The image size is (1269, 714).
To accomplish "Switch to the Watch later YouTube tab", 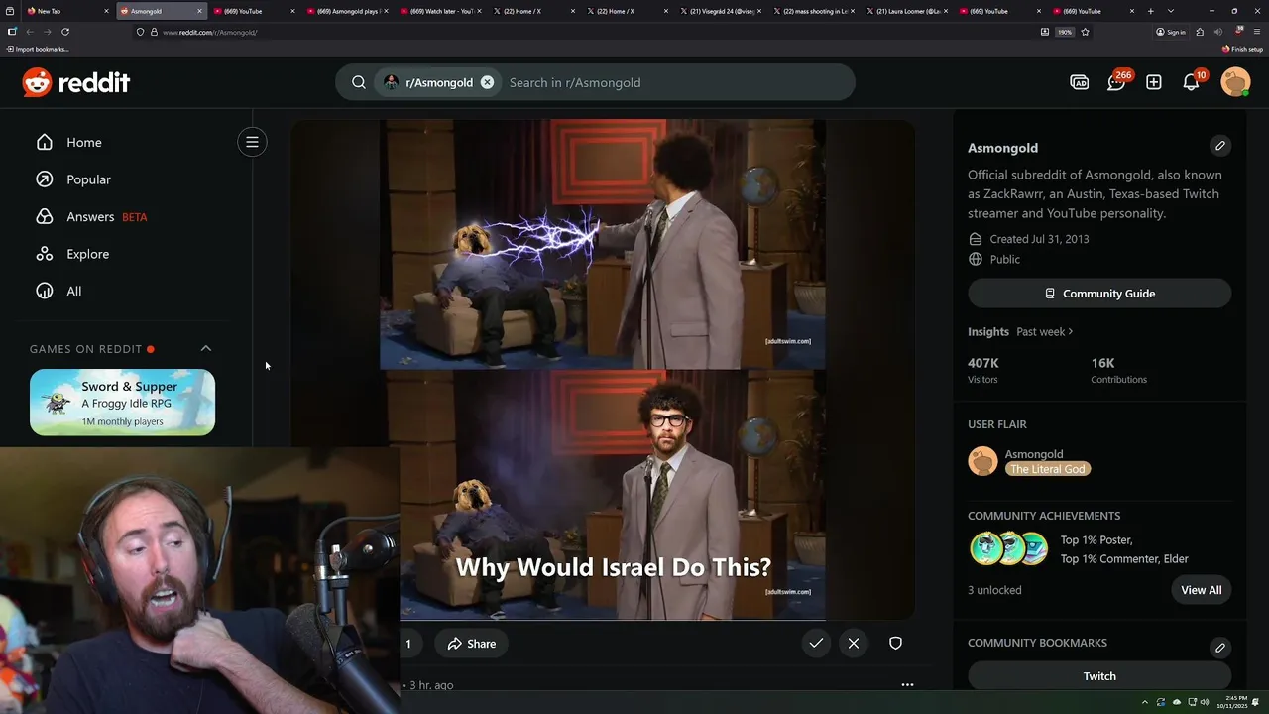I will 439,11.
